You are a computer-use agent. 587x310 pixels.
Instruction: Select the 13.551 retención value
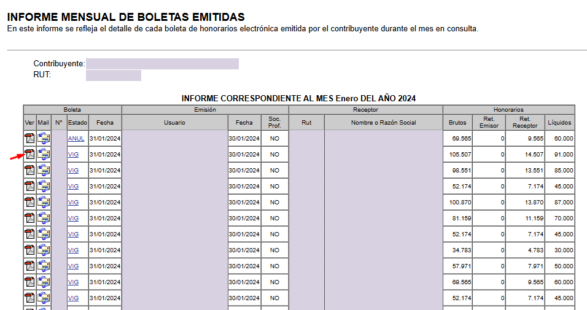tap(534, 171)
